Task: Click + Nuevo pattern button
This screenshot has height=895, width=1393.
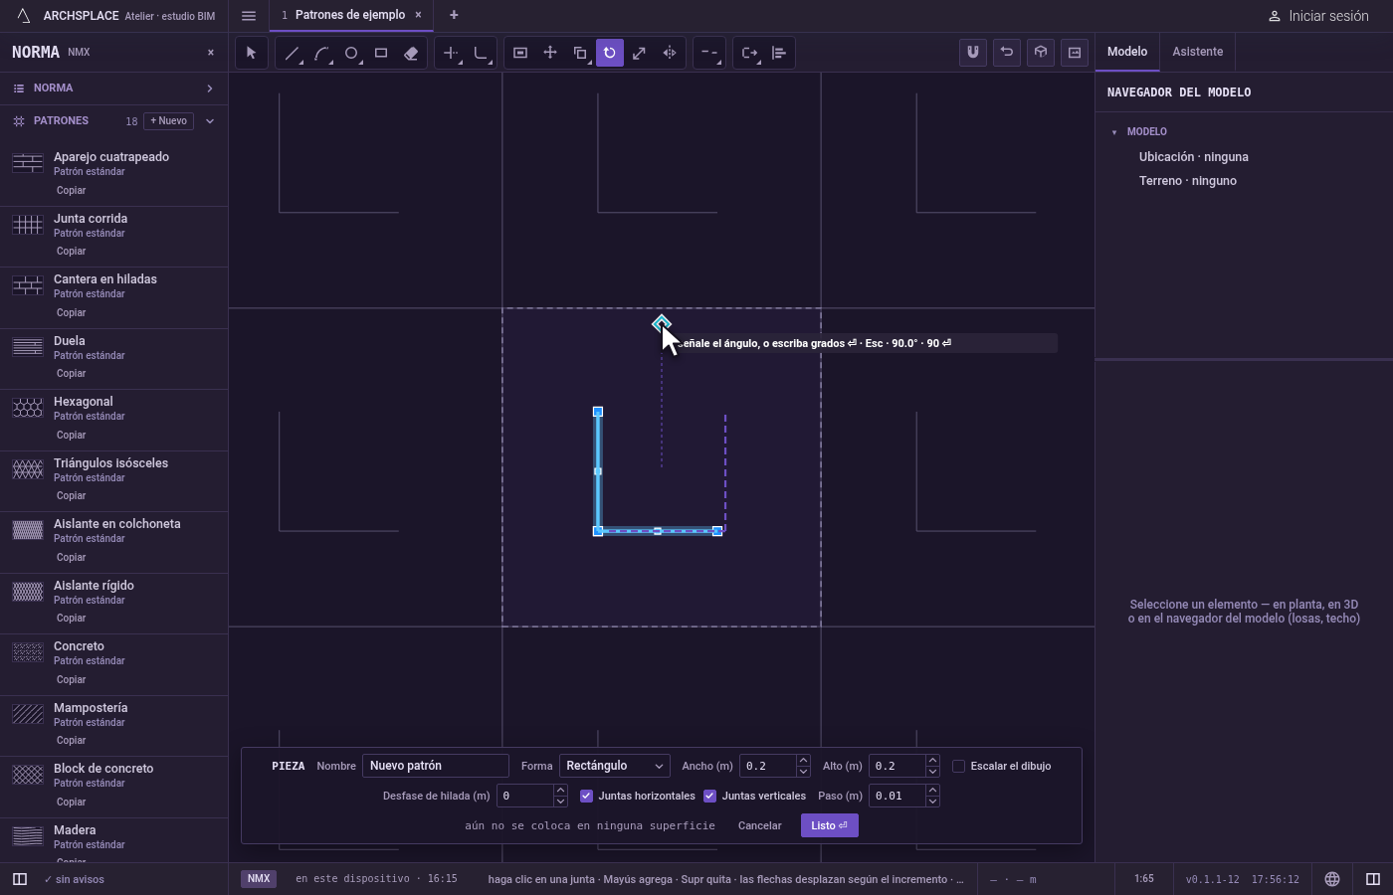Action: (x=168, y=121)
